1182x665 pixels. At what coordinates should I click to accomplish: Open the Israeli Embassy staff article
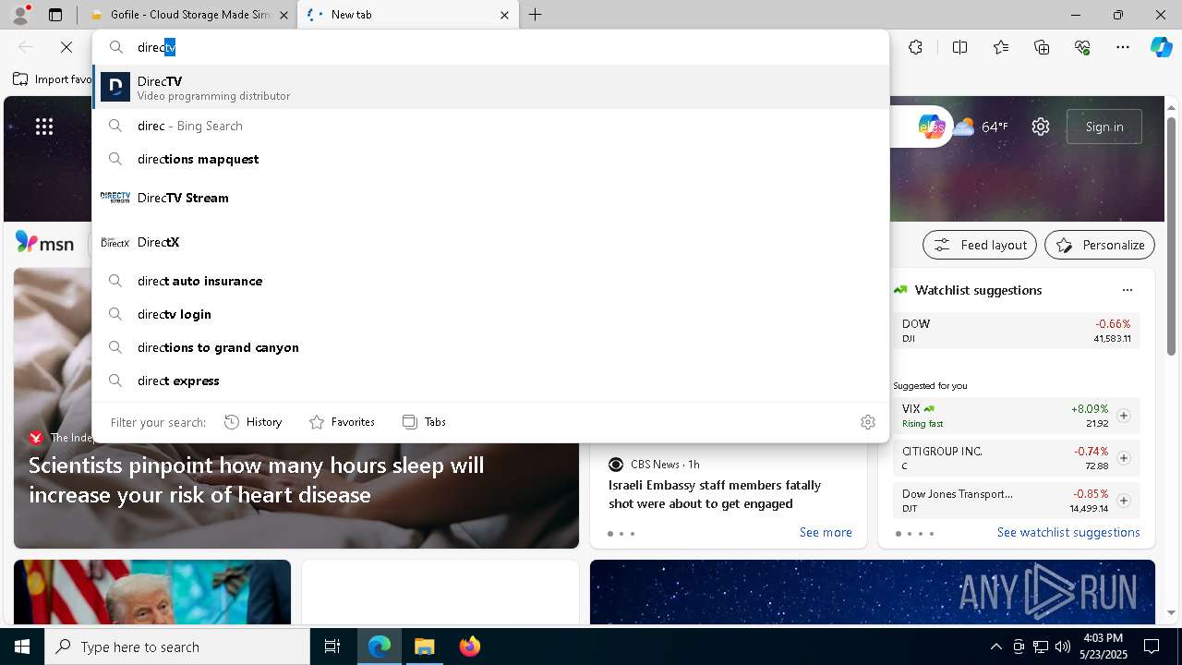coord(715,494)
